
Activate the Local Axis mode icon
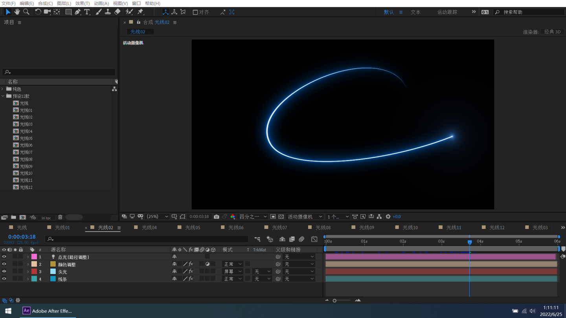165,12
